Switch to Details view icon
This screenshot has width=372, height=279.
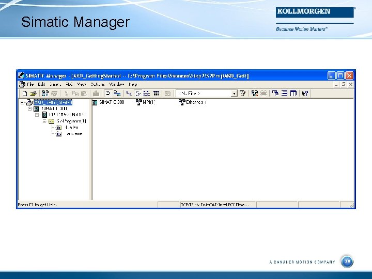[x=156, y=94]
